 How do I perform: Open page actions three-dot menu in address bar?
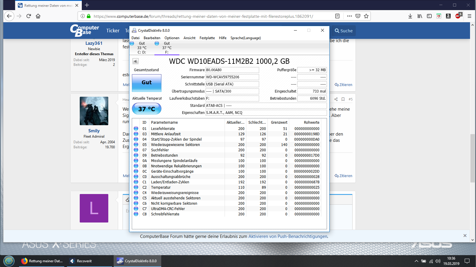click(x=349, y=16)
